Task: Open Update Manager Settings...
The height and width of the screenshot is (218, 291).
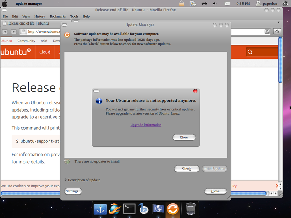Action: [73, 191]
